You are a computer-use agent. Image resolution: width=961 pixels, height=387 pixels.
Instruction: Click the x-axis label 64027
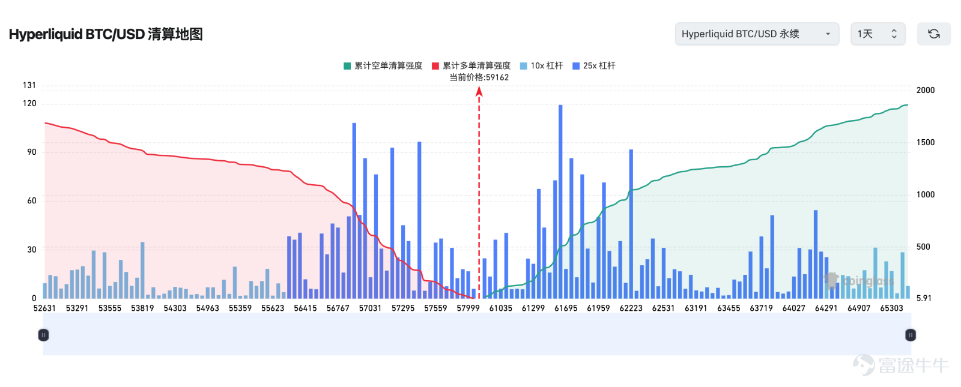point(793,308)
